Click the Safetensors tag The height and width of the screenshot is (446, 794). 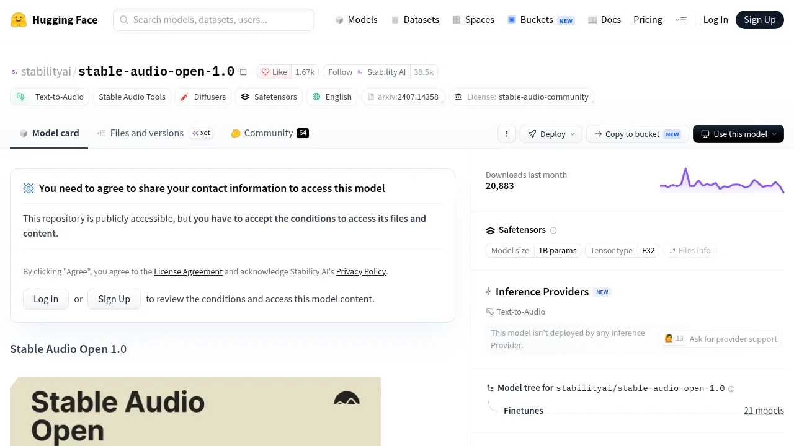pyautogui.click(x=269, y=97)
